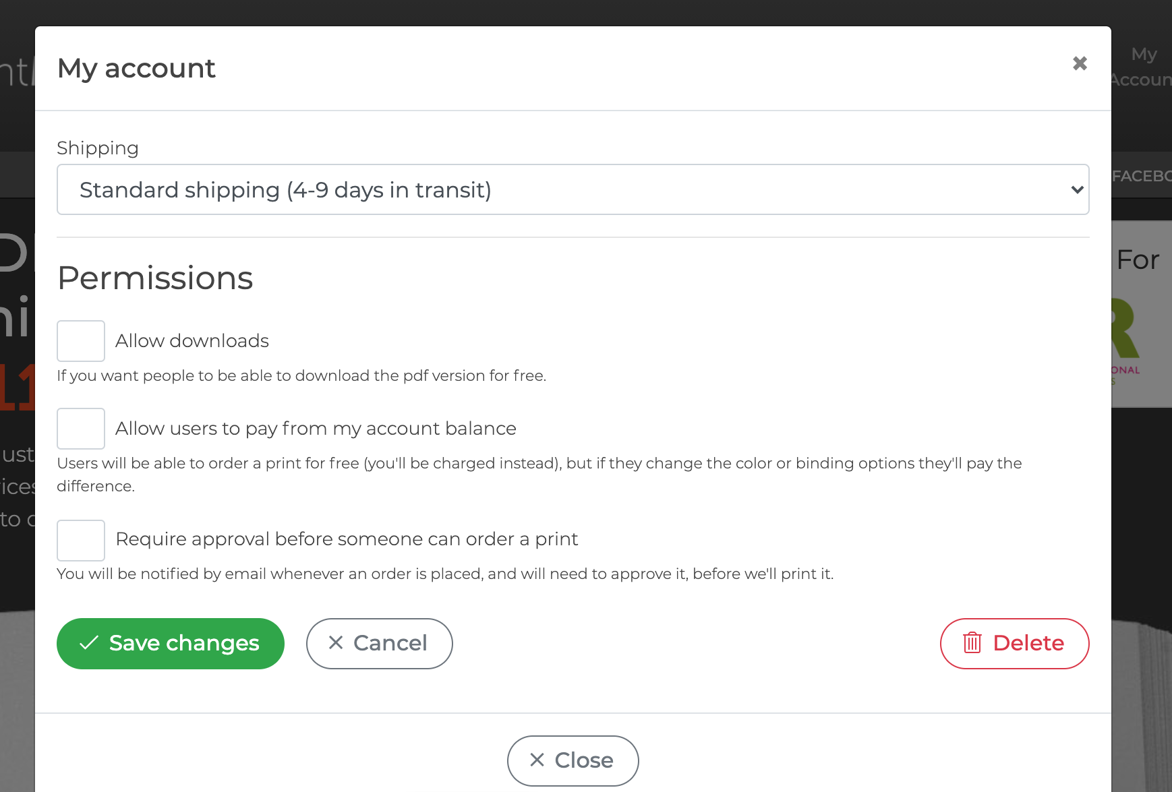Image resolution: width=1172 pixels, height=792 pixels.
Task: Click Delete button text
Action: point(1028,643)
